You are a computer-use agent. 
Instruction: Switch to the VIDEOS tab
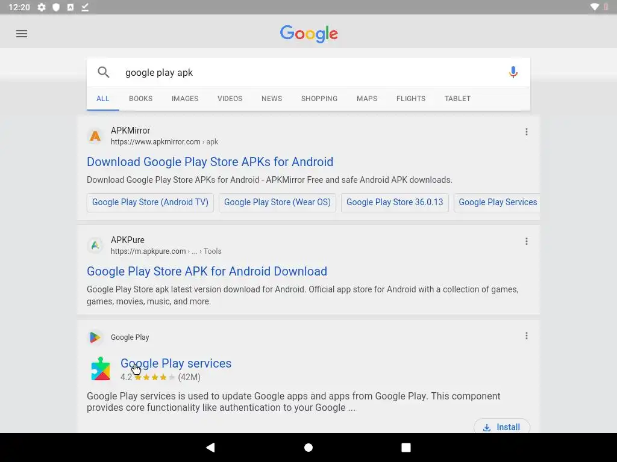coord(230,99)
